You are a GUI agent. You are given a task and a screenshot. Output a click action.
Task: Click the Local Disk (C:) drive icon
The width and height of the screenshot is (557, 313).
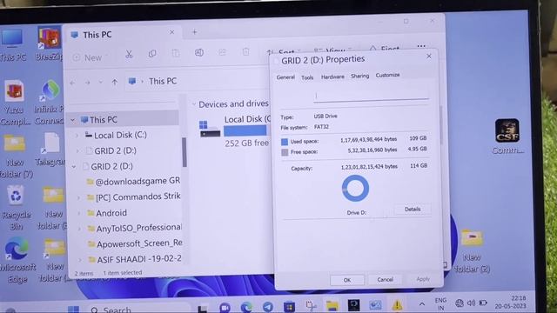point(210,130)
